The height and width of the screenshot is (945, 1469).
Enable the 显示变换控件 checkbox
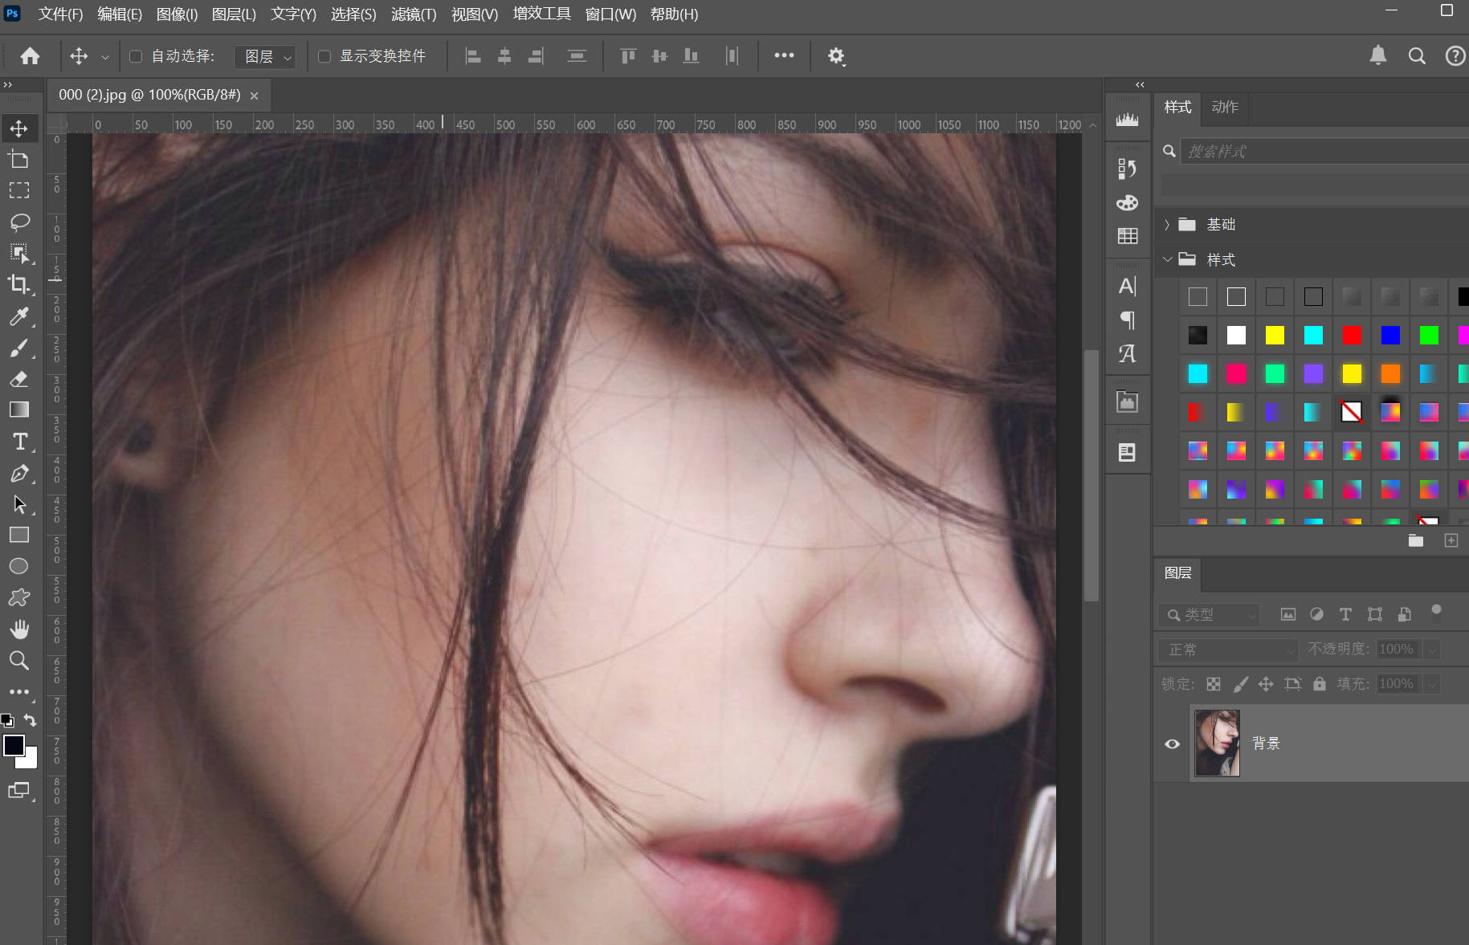click(324, 56)
